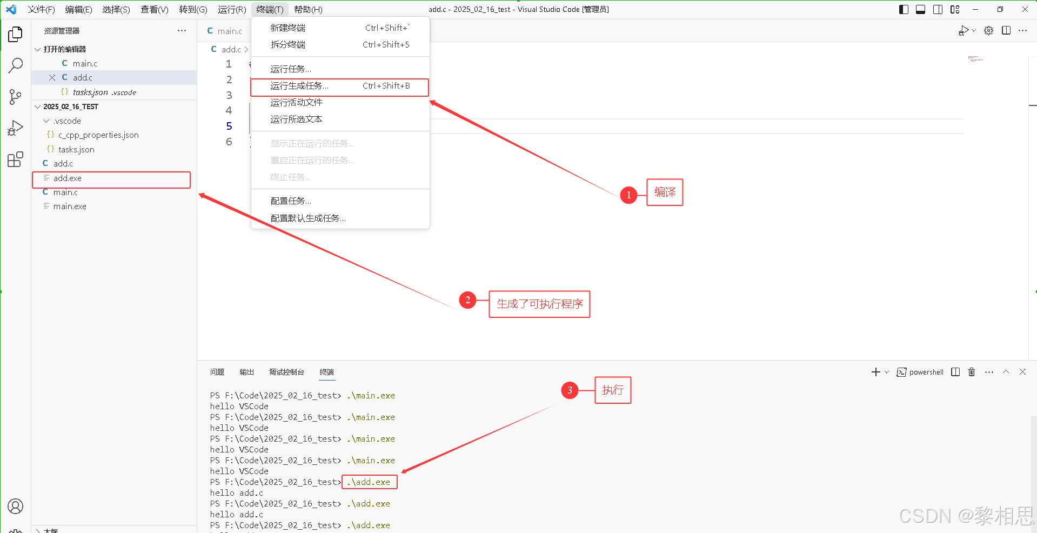
Task: Choose Run Selected Text menu entry
Action: pos(340,119)
